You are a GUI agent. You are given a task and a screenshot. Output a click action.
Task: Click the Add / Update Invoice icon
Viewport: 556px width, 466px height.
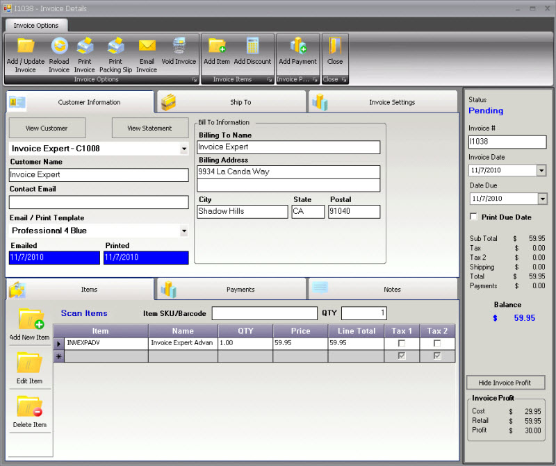click(26, 46)
